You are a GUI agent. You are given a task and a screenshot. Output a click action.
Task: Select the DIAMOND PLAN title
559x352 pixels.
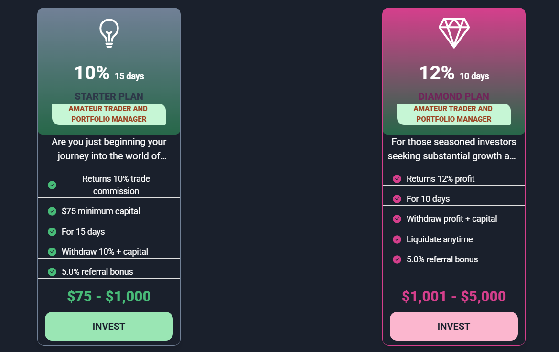point(454,97)
